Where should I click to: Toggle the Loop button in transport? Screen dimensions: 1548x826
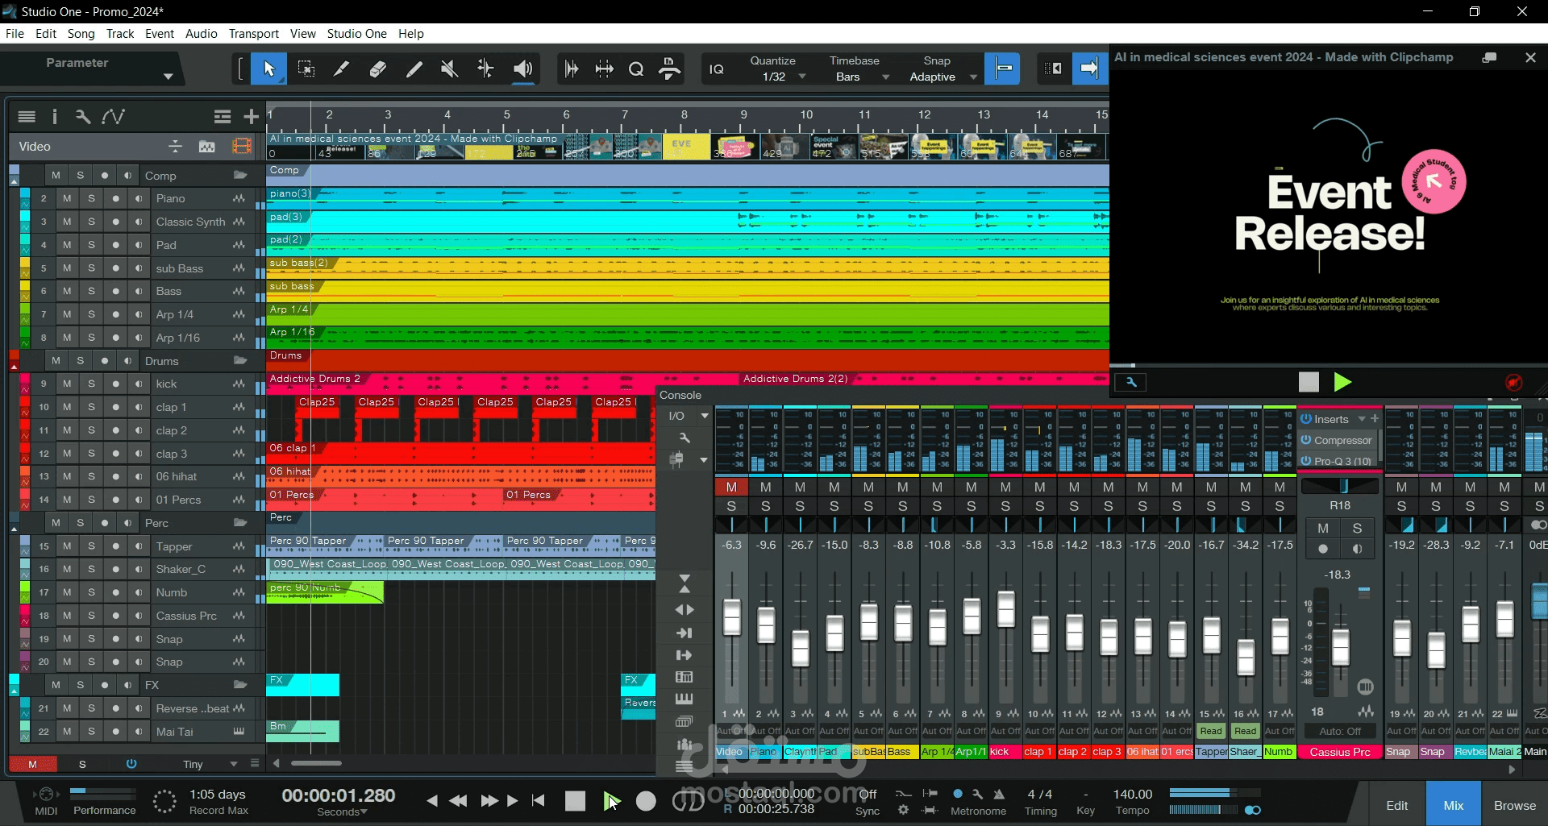688,800
